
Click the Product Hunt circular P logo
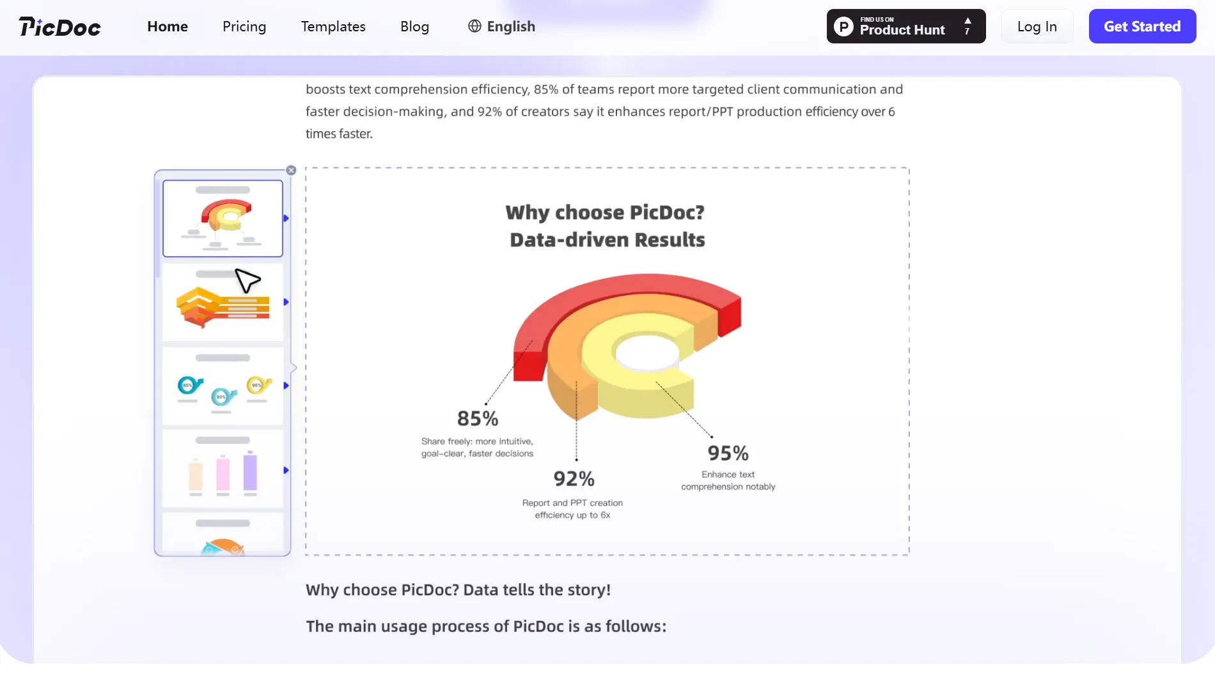coord(843,27)
